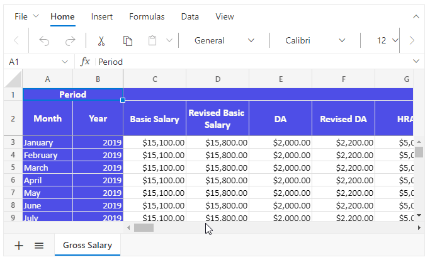Click the insert function fx icon
This screenshot has width=430, height=262.
(86, 62)
